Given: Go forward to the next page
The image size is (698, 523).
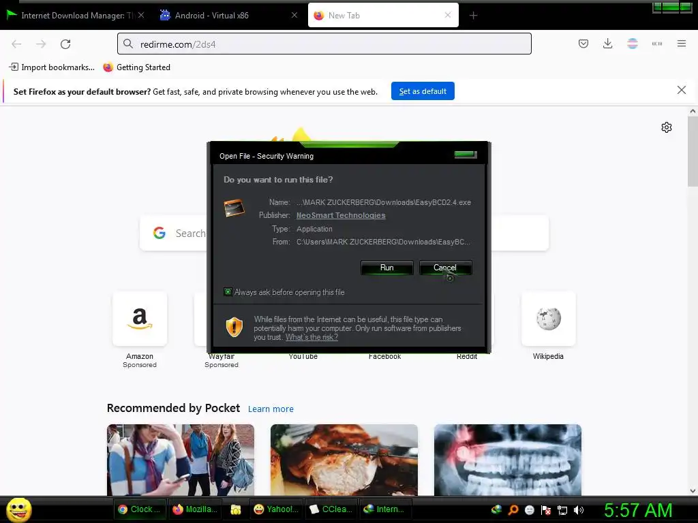Looking at the screenshot, I should point(41,44).
